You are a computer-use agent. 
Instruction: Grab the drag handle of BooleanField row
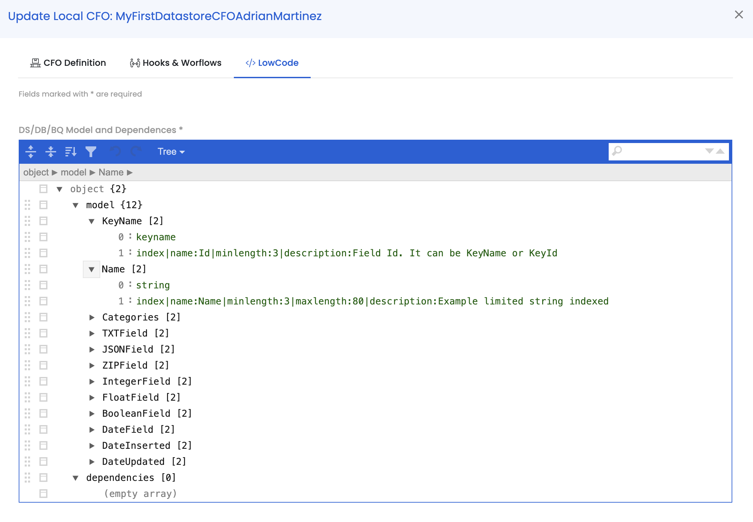click(x=27, y=413)
